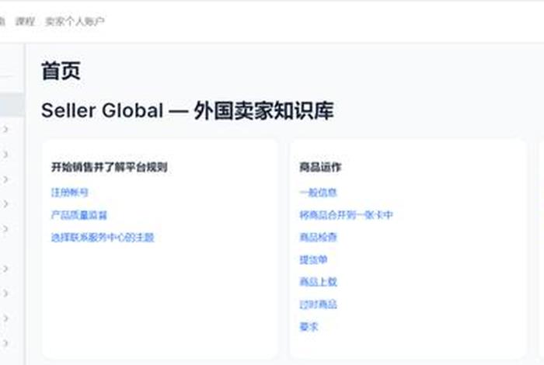This screenshot has height=365, width=544.
Task: Select the Seller Global — 外国卖家知识库 title
Action: click(x=187, y=110)
